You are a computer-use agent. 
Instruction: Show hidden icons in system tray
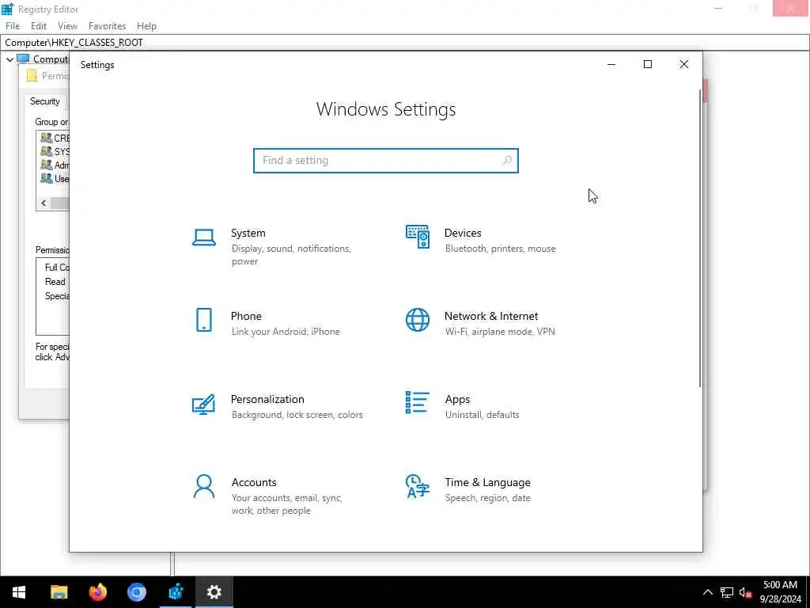(708, 592)
